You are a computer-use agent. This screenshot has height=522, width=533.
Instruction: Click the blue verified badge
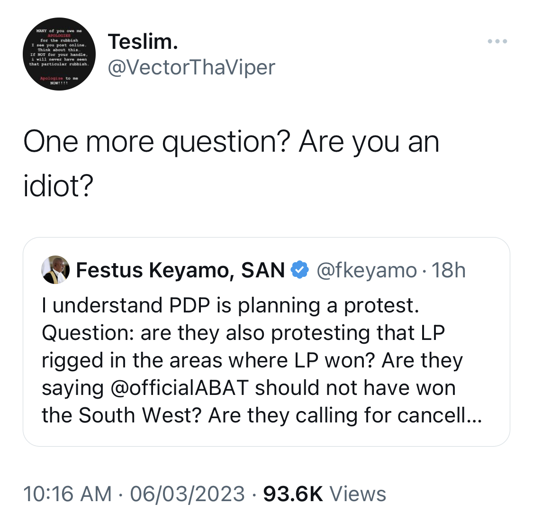tap(299, 270)
